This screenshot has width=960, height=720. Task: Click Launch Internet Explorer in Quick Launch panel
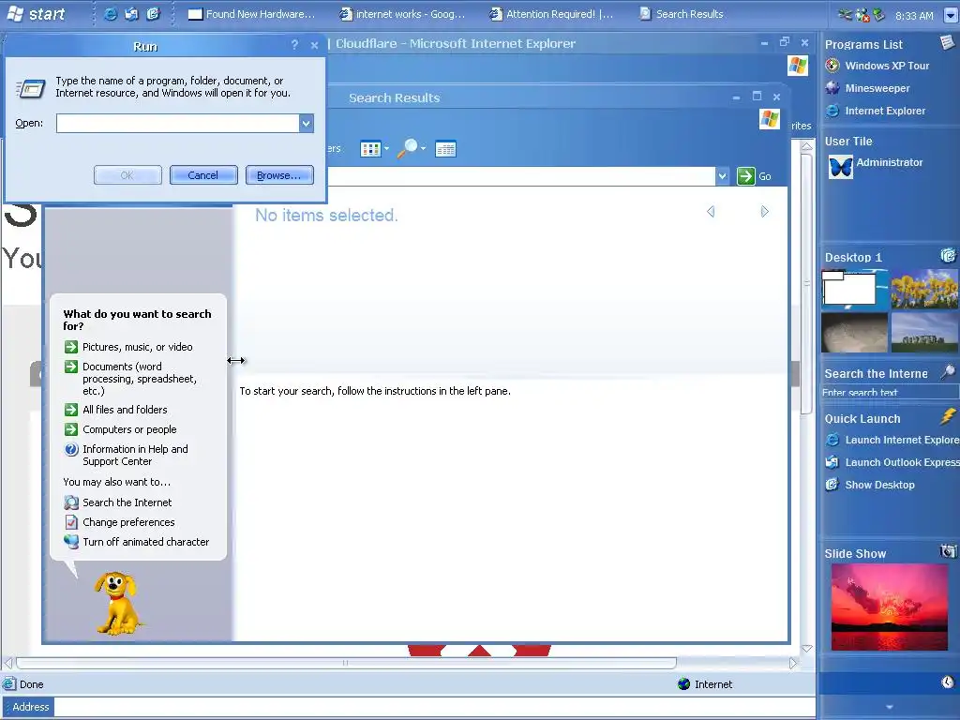[x=892, y=440]
